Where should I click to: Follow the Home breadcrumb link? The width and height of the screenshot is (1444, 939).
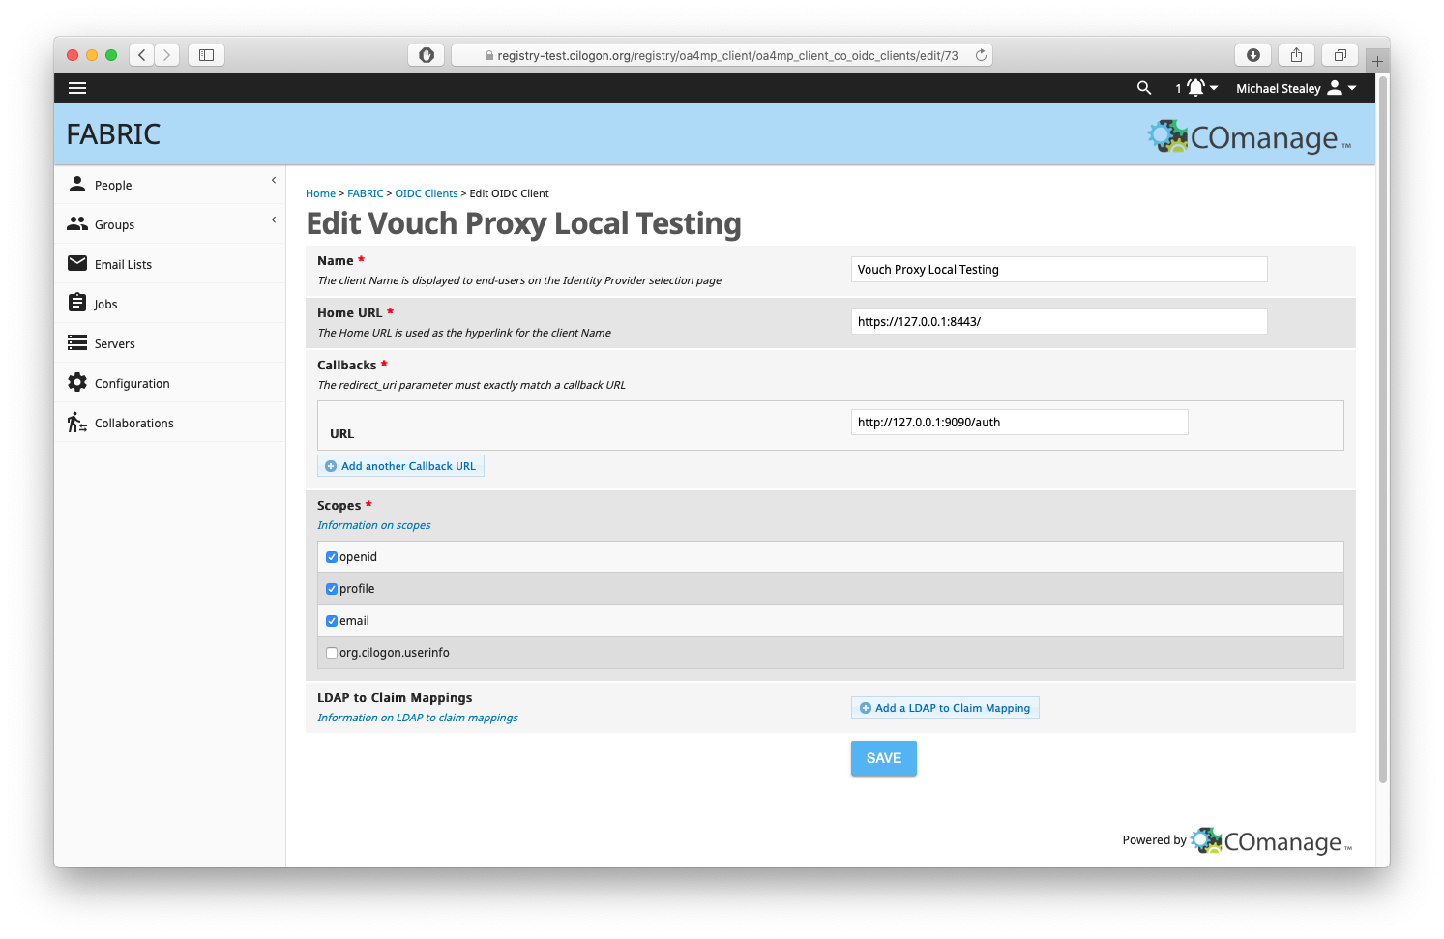coord(320,193)
